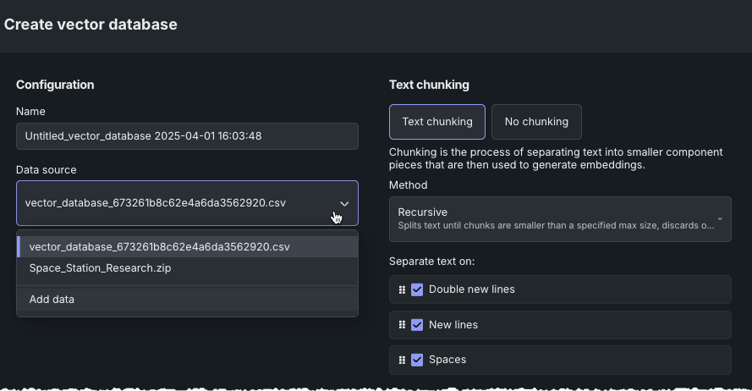This screenshot has height=391, width=752.
Task: Switch to the No chunking option
Action: tap(536, 122)
